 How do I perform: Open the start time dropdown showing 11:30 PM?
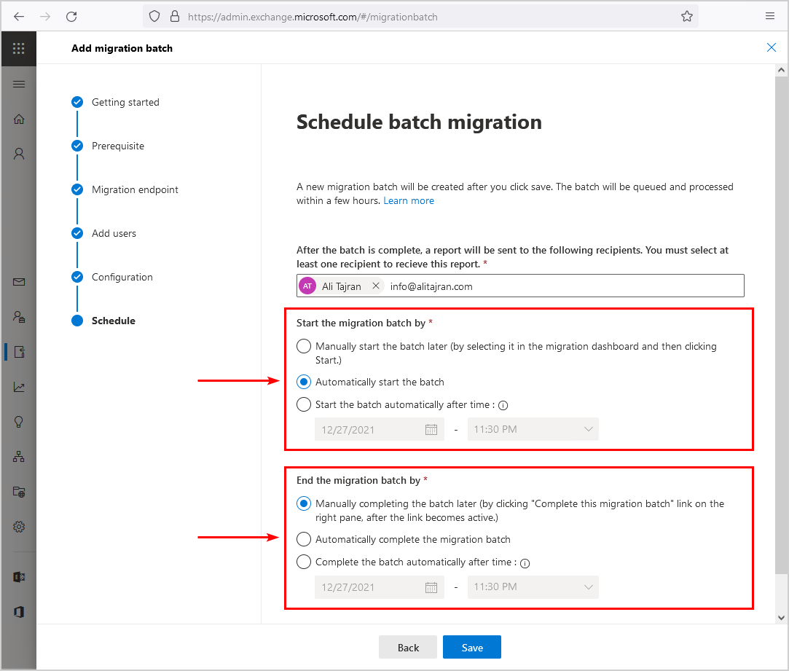pos(533,429)
